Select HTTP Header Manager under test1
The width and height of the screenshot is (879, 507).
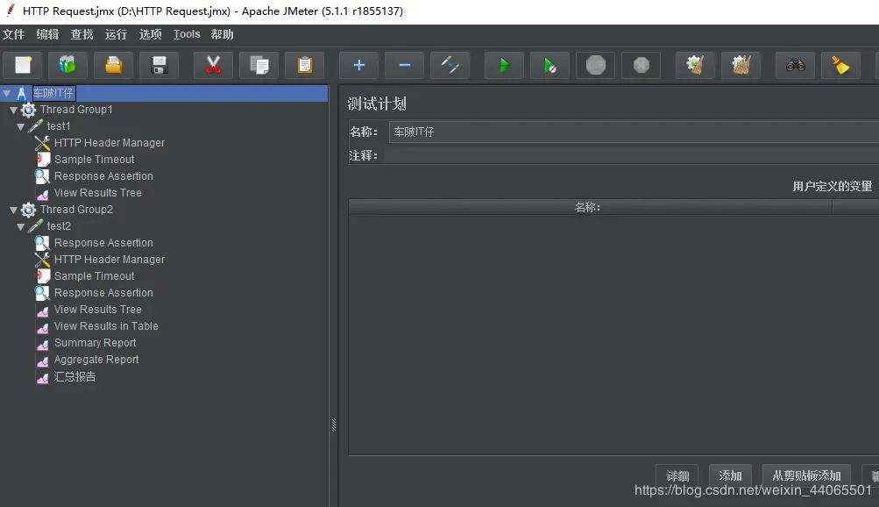pos(110,143)
